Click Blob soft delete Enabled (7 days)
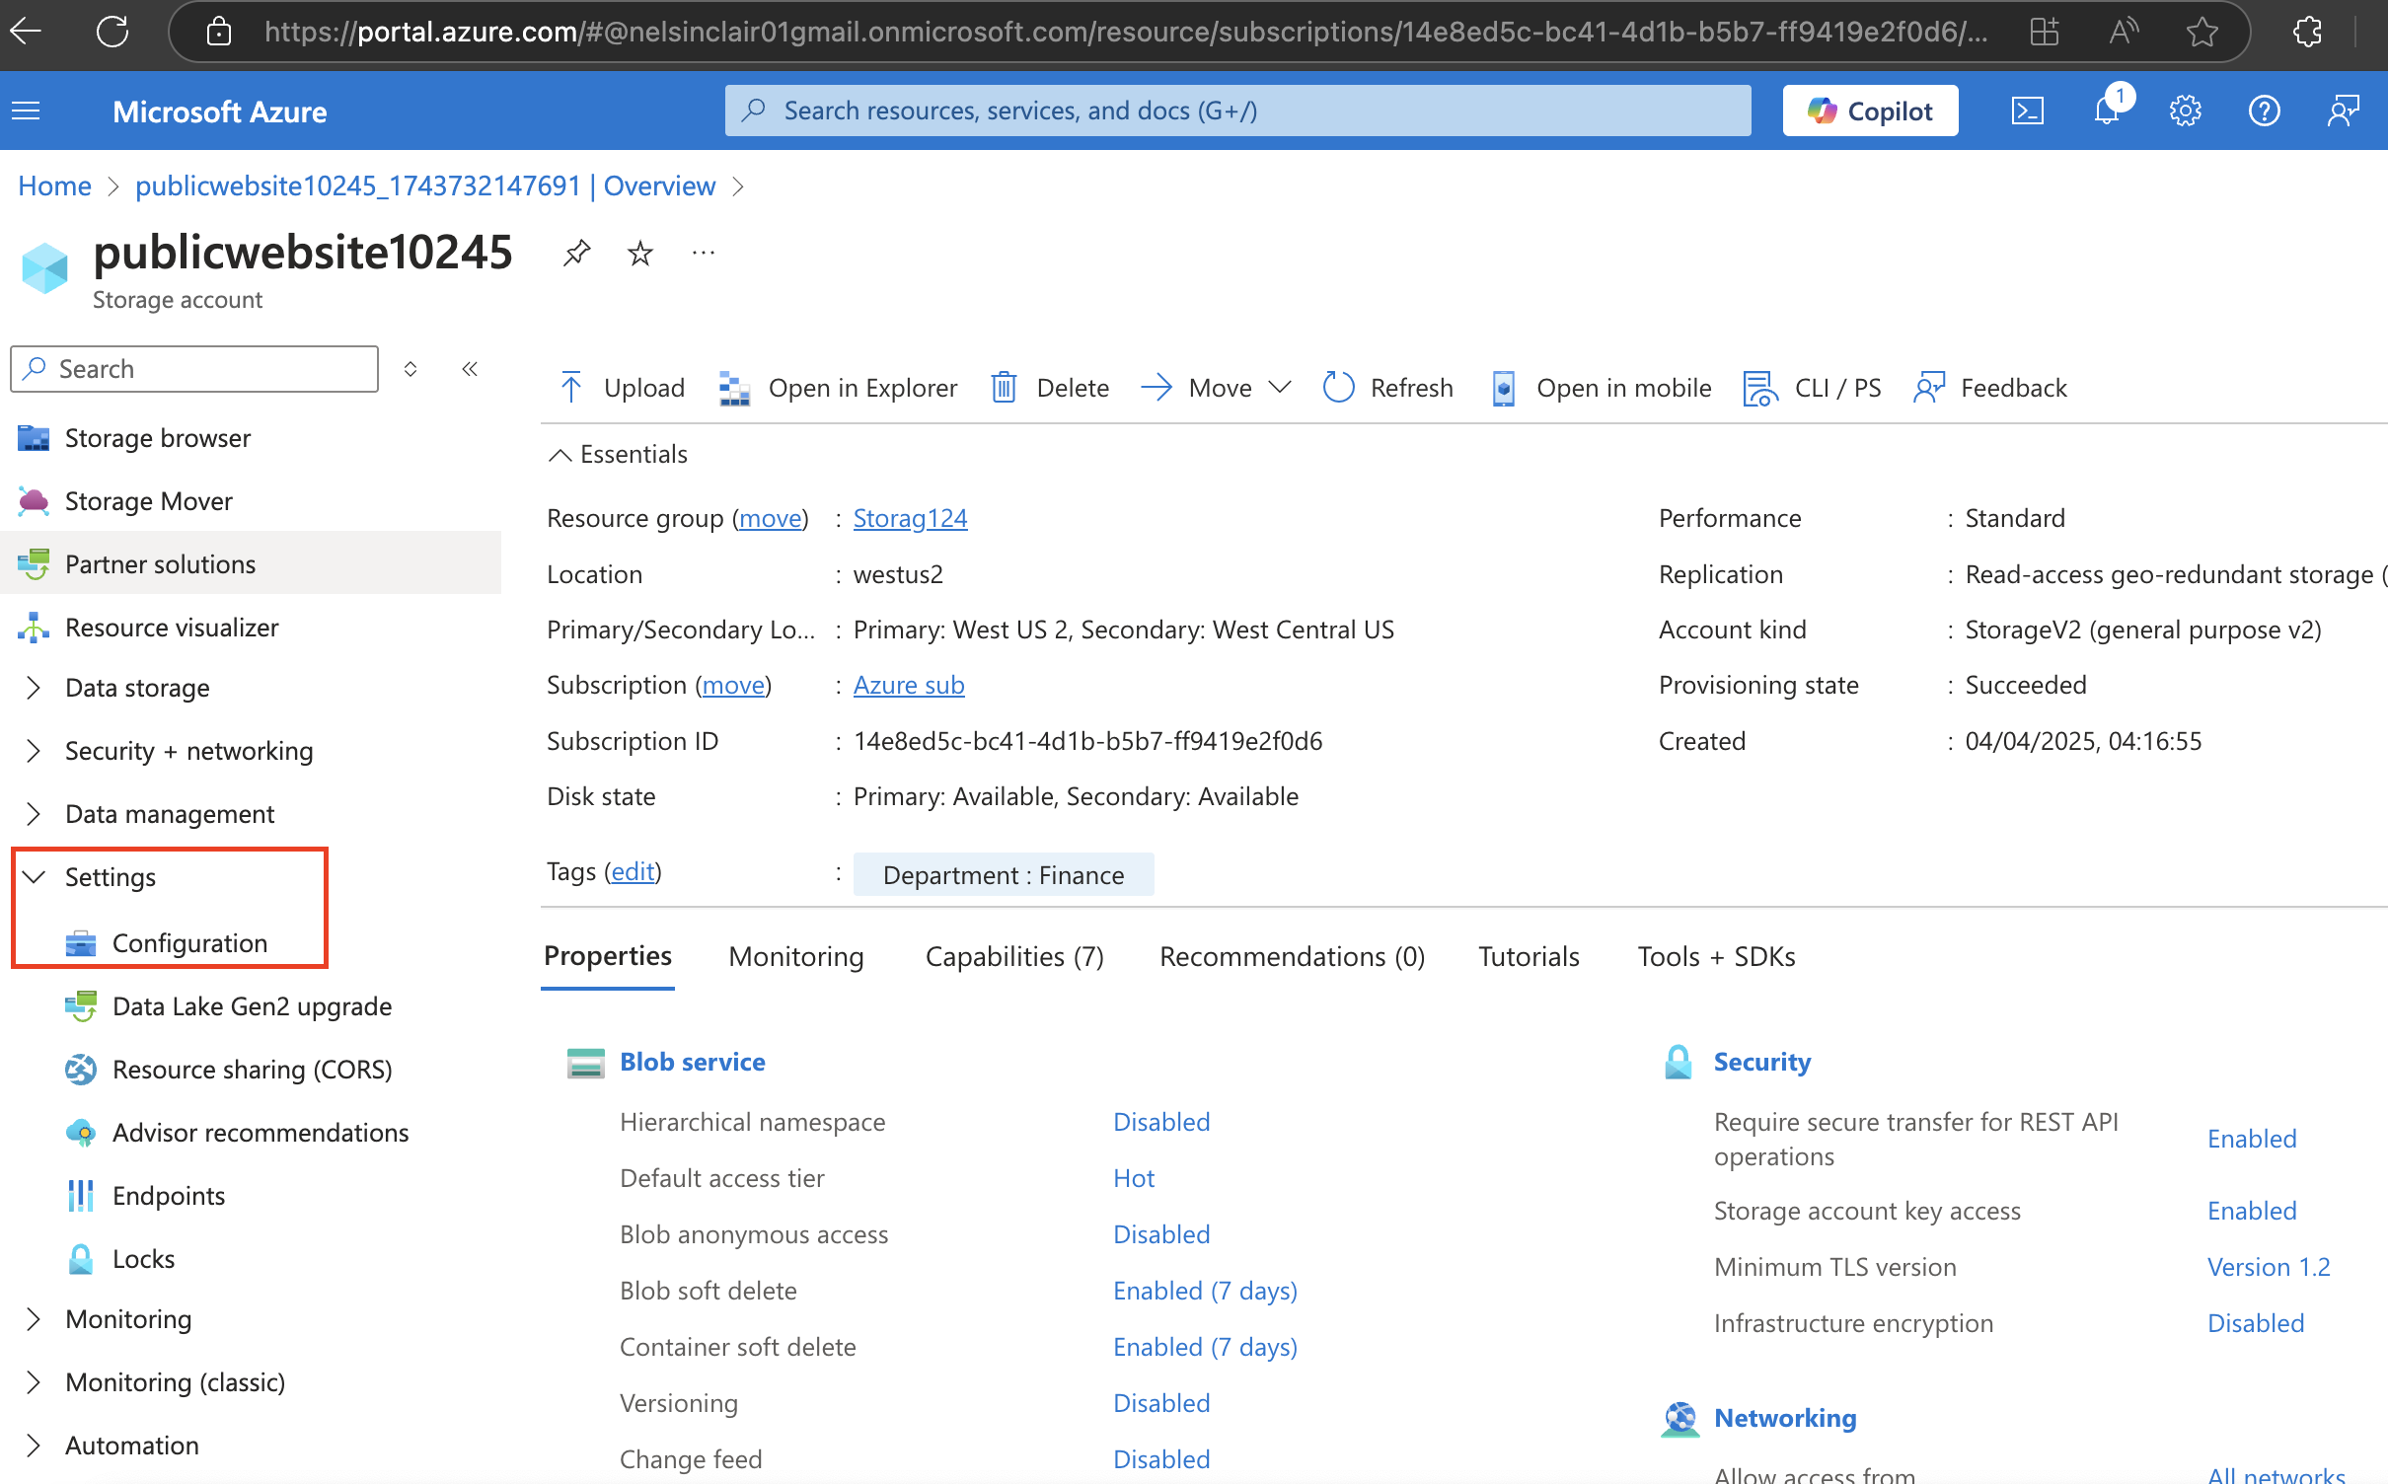 click(x=1205, y=1291)
